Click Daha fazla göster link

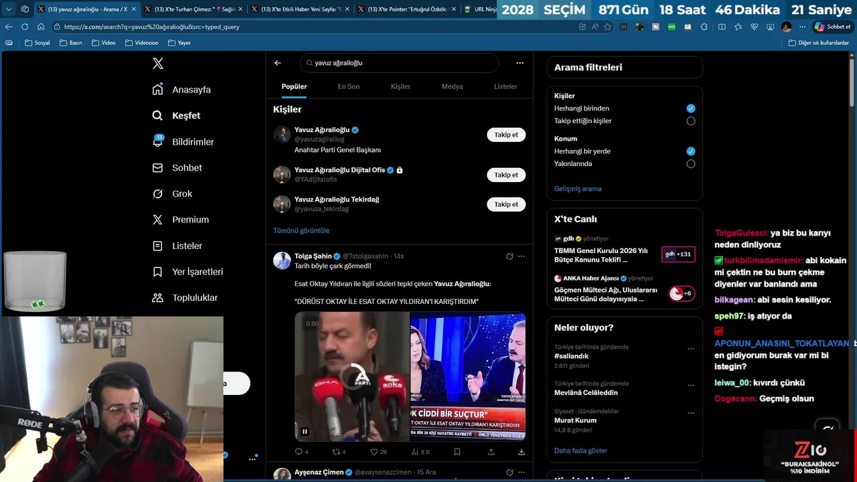[580, 451]
